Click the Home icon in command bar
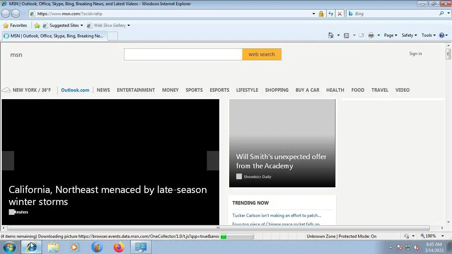 pyautogui.click(x=331, y=35)
